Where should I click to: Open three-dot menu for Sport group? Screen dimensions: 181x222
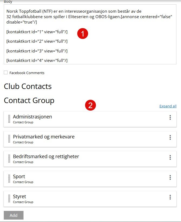click(x=170, y=177)
